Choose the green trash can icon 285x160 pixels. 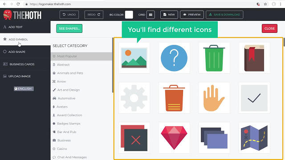[214, 58]
